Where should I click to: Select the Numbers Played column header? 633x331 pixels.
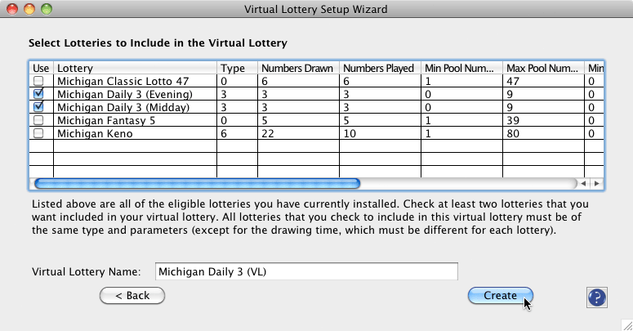point(380,68)
